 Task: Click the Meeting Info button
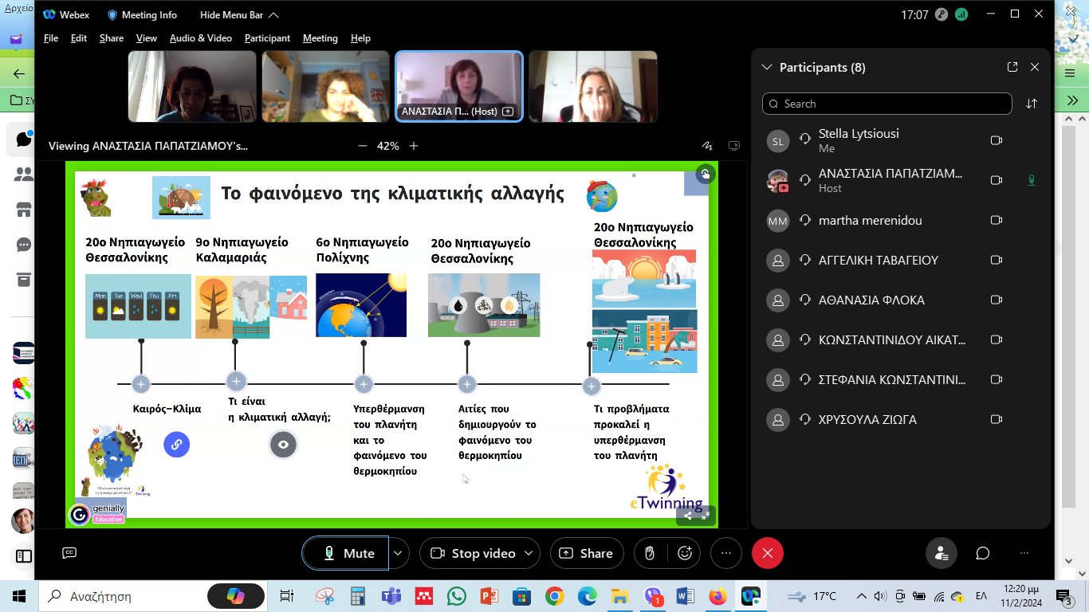(x=142, y=15)
